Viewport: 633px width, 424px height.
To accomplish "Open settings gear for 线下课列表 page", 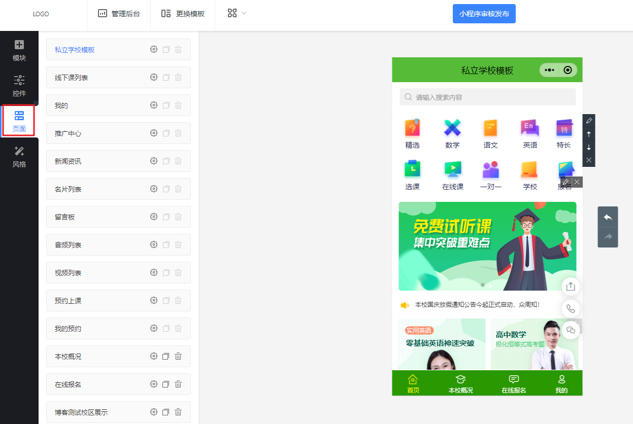I will tap(154, 77).
